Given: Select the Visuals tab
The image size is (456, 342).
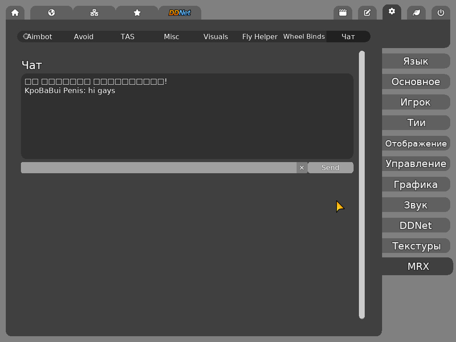Looking at the screenshot, I should coord(216,37).
